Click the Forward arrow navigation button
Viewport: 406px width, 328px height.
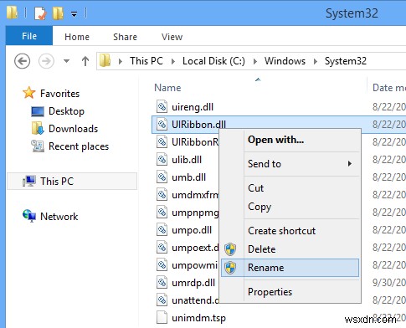pos(46,61)
